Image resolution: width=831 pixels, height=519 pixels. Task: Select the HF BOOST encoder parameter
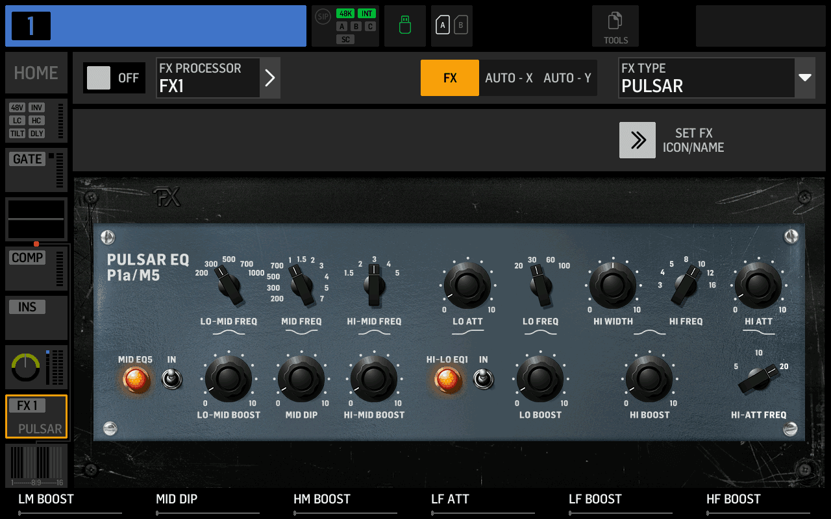click(x=758, y=503)
